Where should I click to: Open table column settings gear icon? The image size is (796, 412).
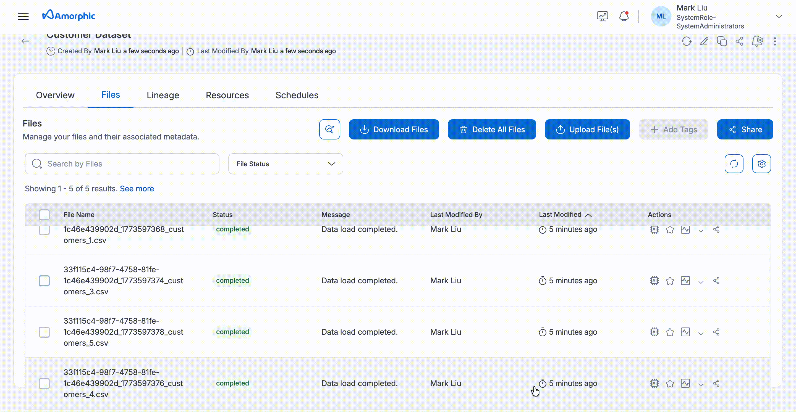tap(761, 163)
